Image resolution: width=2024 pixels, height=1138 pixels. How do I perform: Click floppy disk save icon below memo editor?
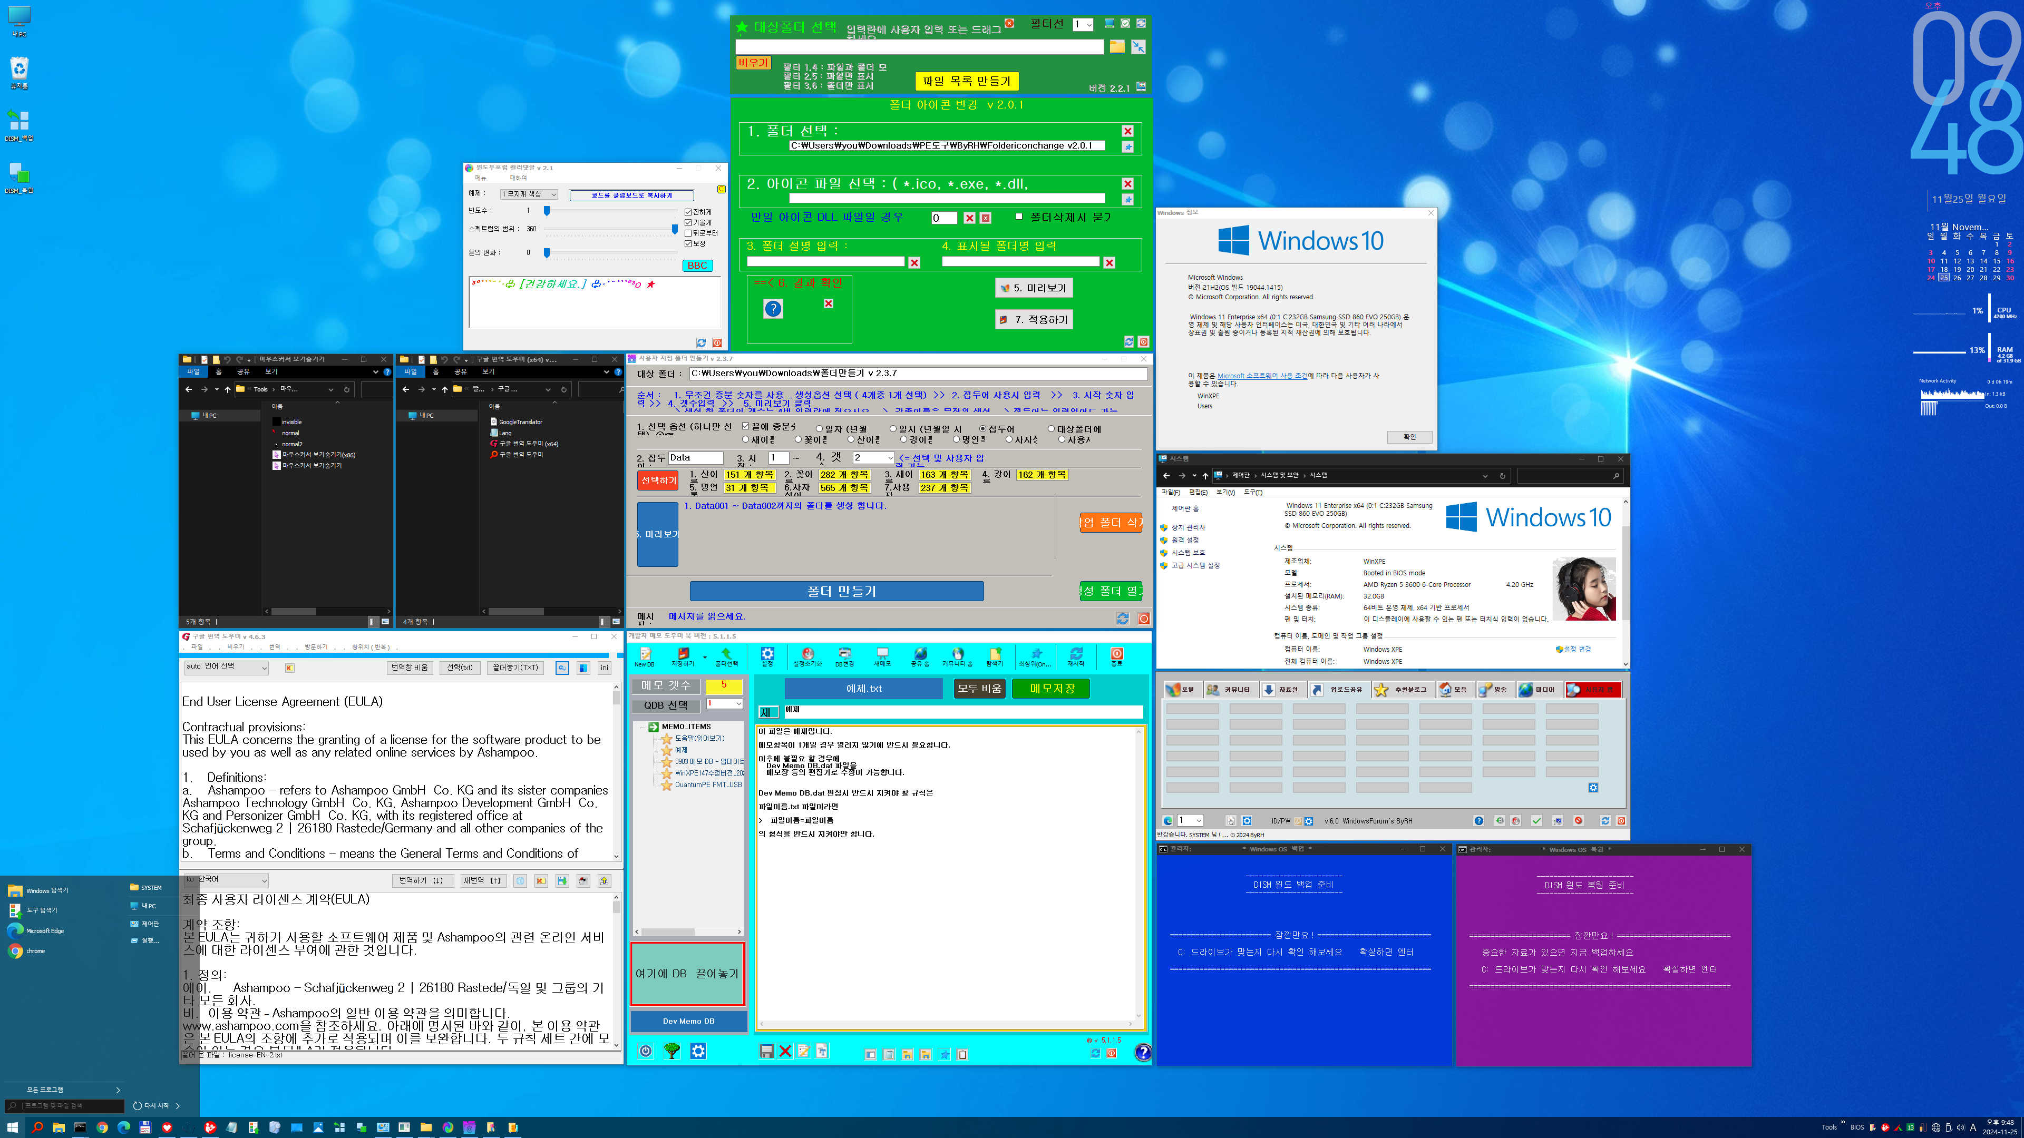[x=767, y=1051]
